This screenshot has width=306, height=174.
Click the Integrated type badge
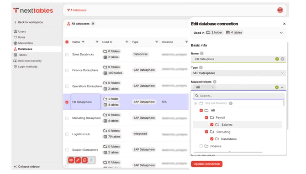pos(140,134)
